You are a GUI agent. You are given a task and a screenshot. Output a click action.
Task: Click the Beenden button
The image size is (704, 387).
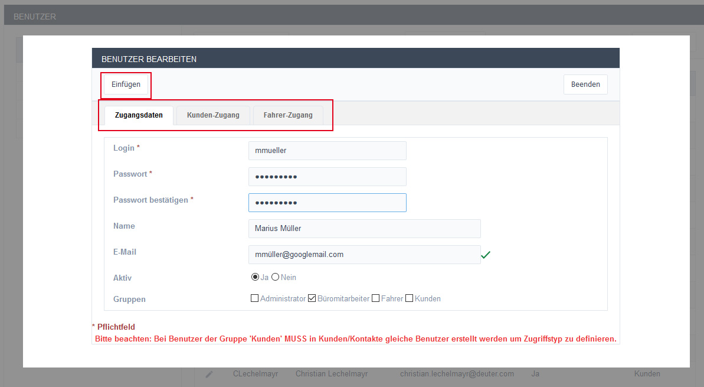pyautogui.click(x=585, y=84)
